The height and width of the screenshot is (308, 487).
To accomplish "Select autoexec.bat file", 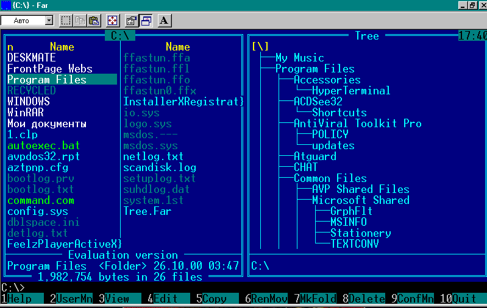I will pyautogui.click(x=44, y=145).
